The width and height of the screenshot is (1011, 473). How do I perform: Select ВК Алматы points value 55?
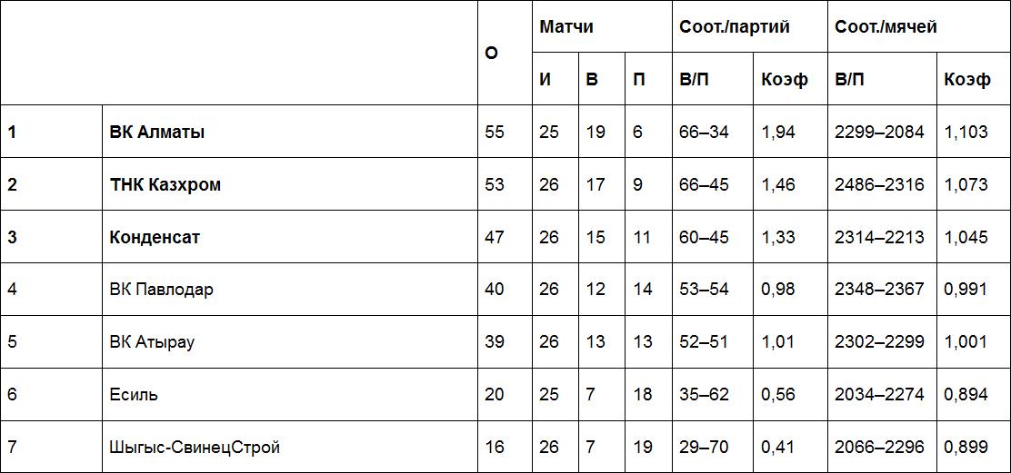pos(495,132)
